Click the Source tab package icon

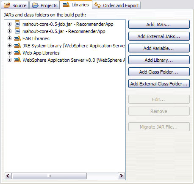[7, 5]
